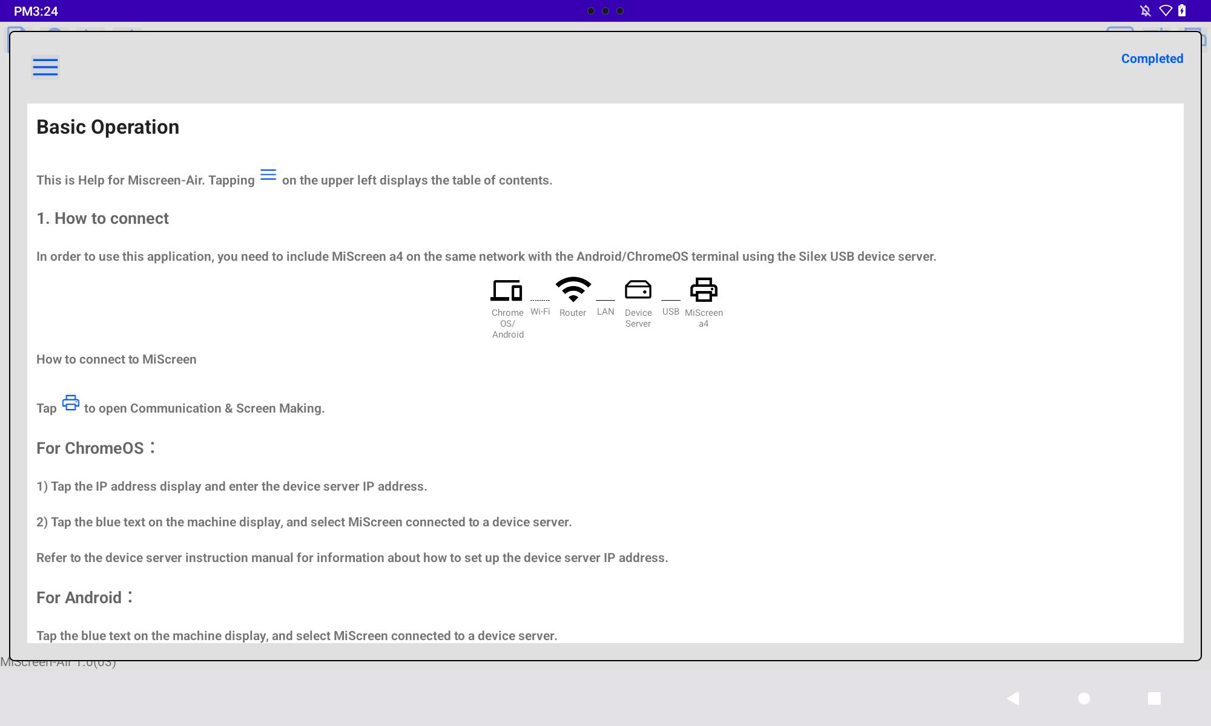Click the 'Wi-Fi' label in diagram
This screenshot has width=1211, height=726.
pyautogui.click(x=540, y=312)
